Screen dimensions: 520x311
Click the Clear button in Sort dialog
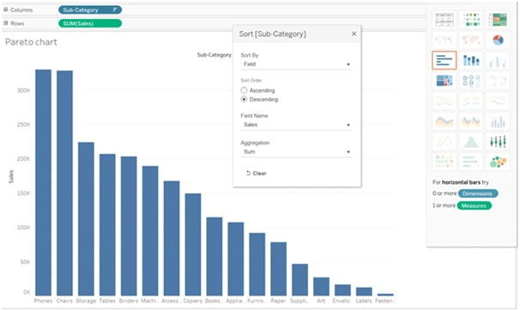[x=256, y=174]
